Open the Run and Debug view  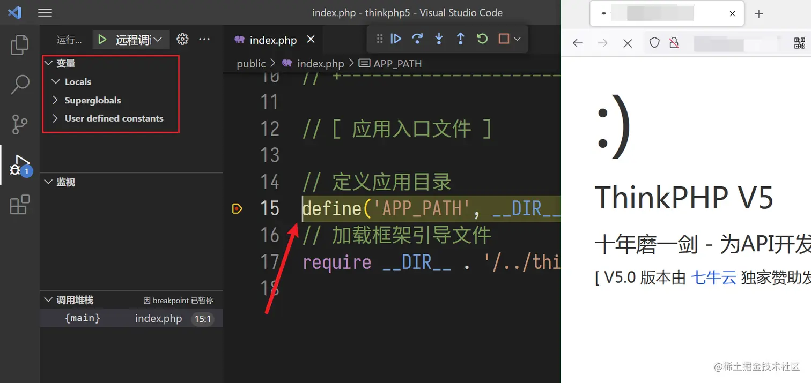[20, 165]
